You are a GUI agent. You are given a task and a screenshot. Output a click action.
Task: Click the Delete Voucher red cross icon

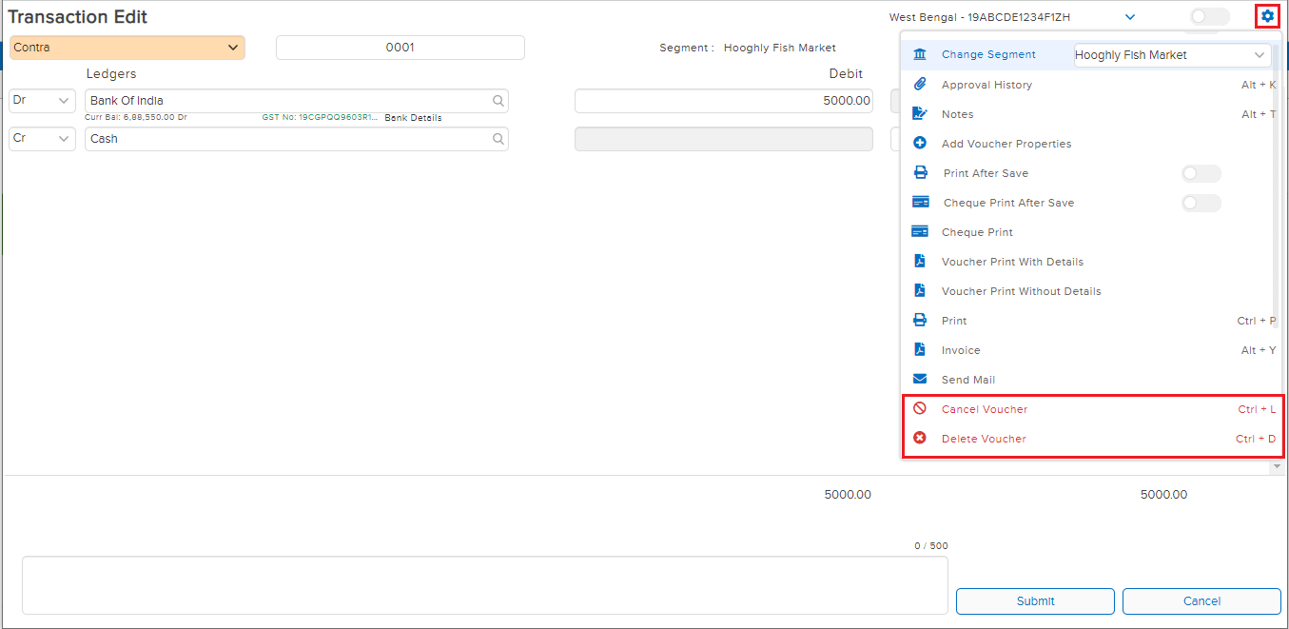point(920,439)
